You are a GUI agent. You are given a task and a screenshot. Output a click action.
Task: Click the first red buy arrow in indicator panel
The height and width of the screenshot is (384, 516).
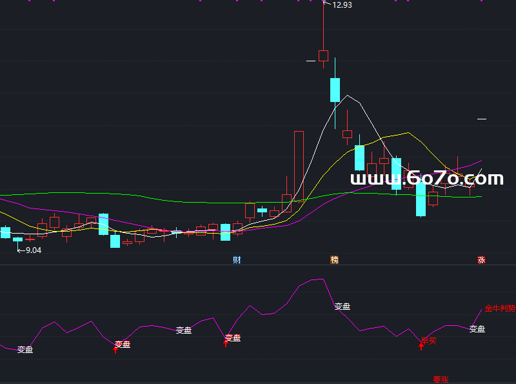click(115, 349)
